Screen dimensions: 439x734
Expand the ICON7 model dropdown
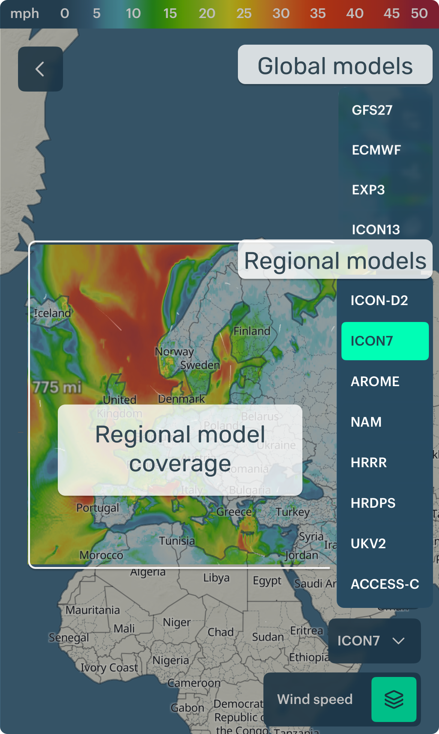[374, 641]
